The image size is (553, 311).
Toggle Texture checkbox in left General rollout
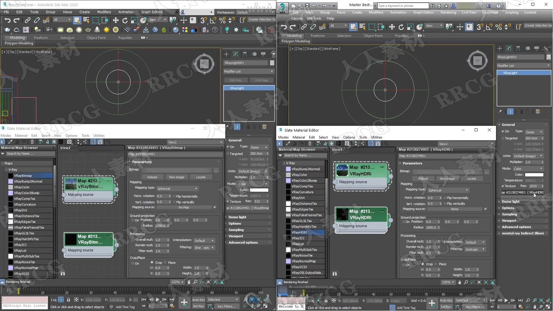228,201
